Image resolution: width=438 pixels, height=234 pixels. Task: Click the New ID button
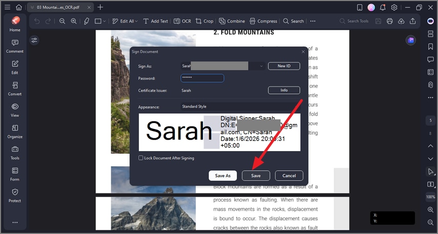click(x=284, y=66)
